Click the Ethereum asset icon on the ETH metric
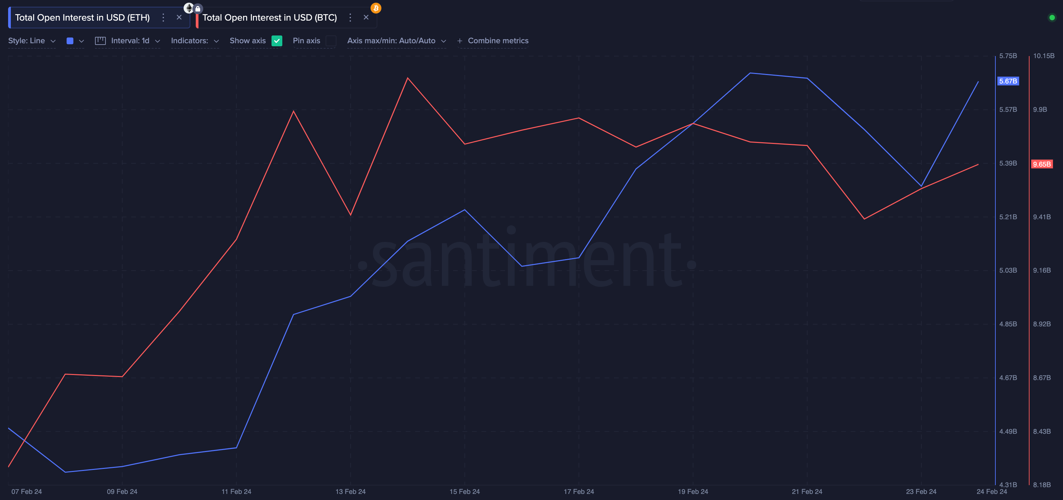The image size is (1063, 500). click(x=189, y=7)
